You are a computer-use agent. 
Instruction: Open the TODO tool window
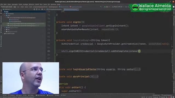tap(63, 95)
